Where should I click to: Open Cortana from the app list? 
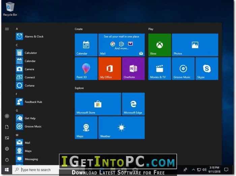[25, 85]
